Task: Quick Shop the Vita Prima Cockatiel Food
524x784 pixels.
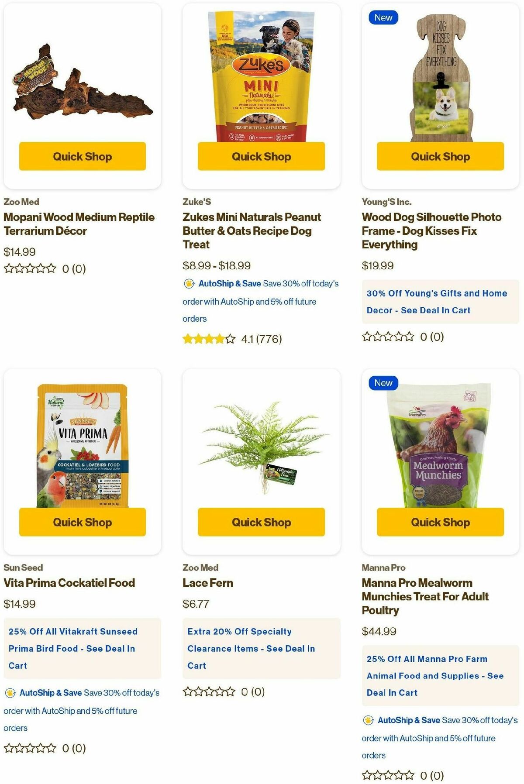Action: (x=83, y=522)
